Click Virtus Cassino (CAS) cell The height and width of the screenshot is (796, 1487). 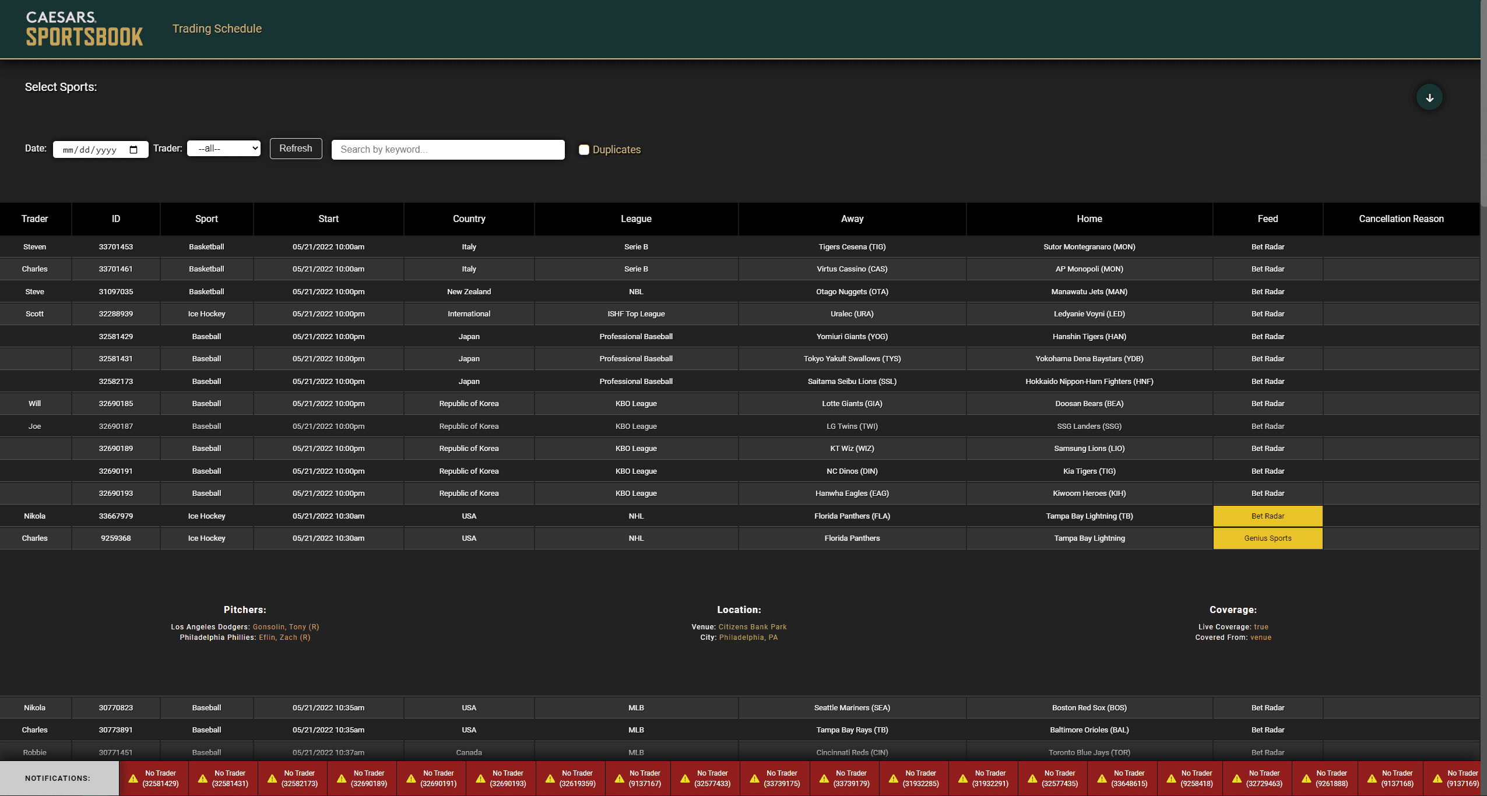point(852,269)
